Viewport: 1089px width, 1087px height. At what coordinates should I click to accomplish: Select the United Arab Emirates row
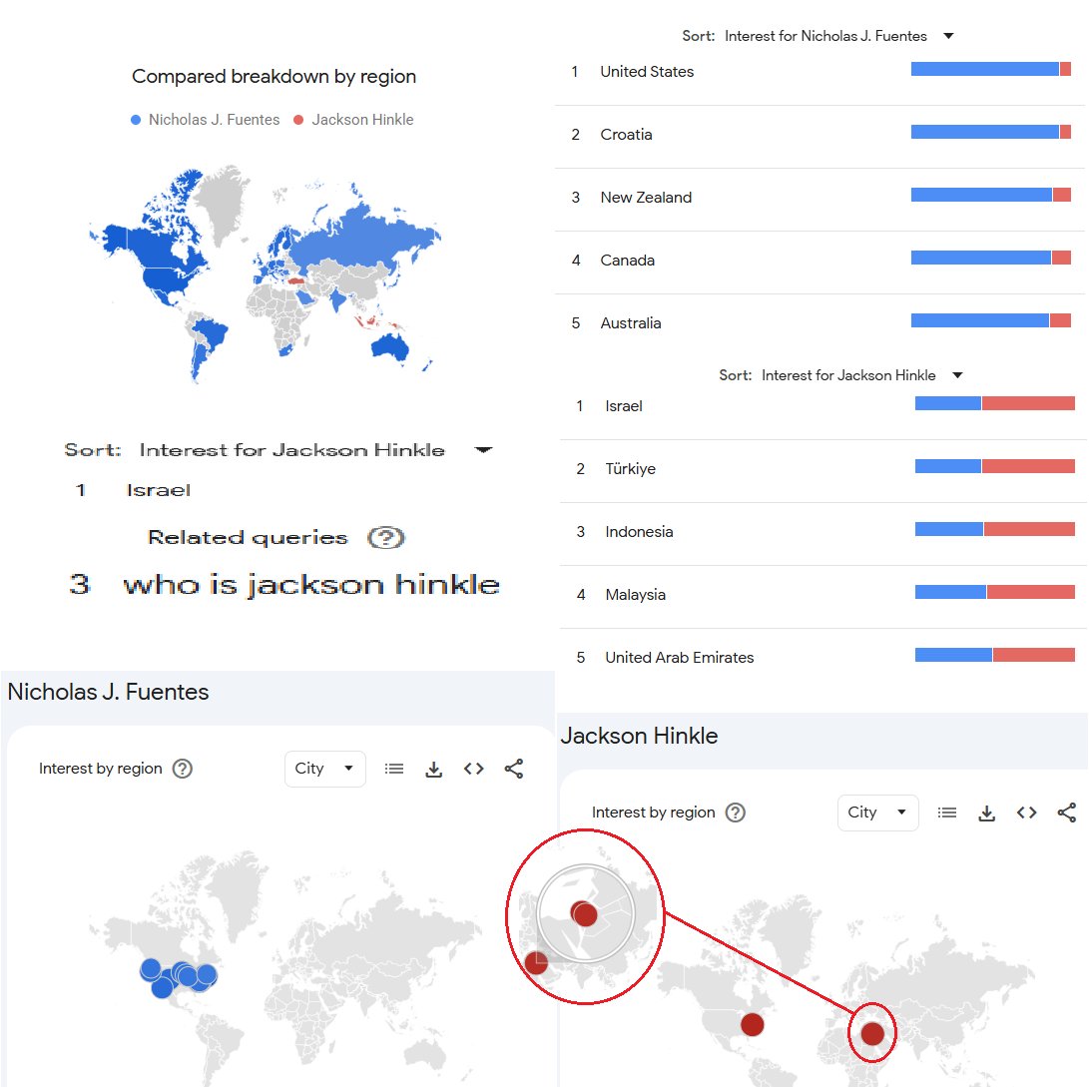823,658
